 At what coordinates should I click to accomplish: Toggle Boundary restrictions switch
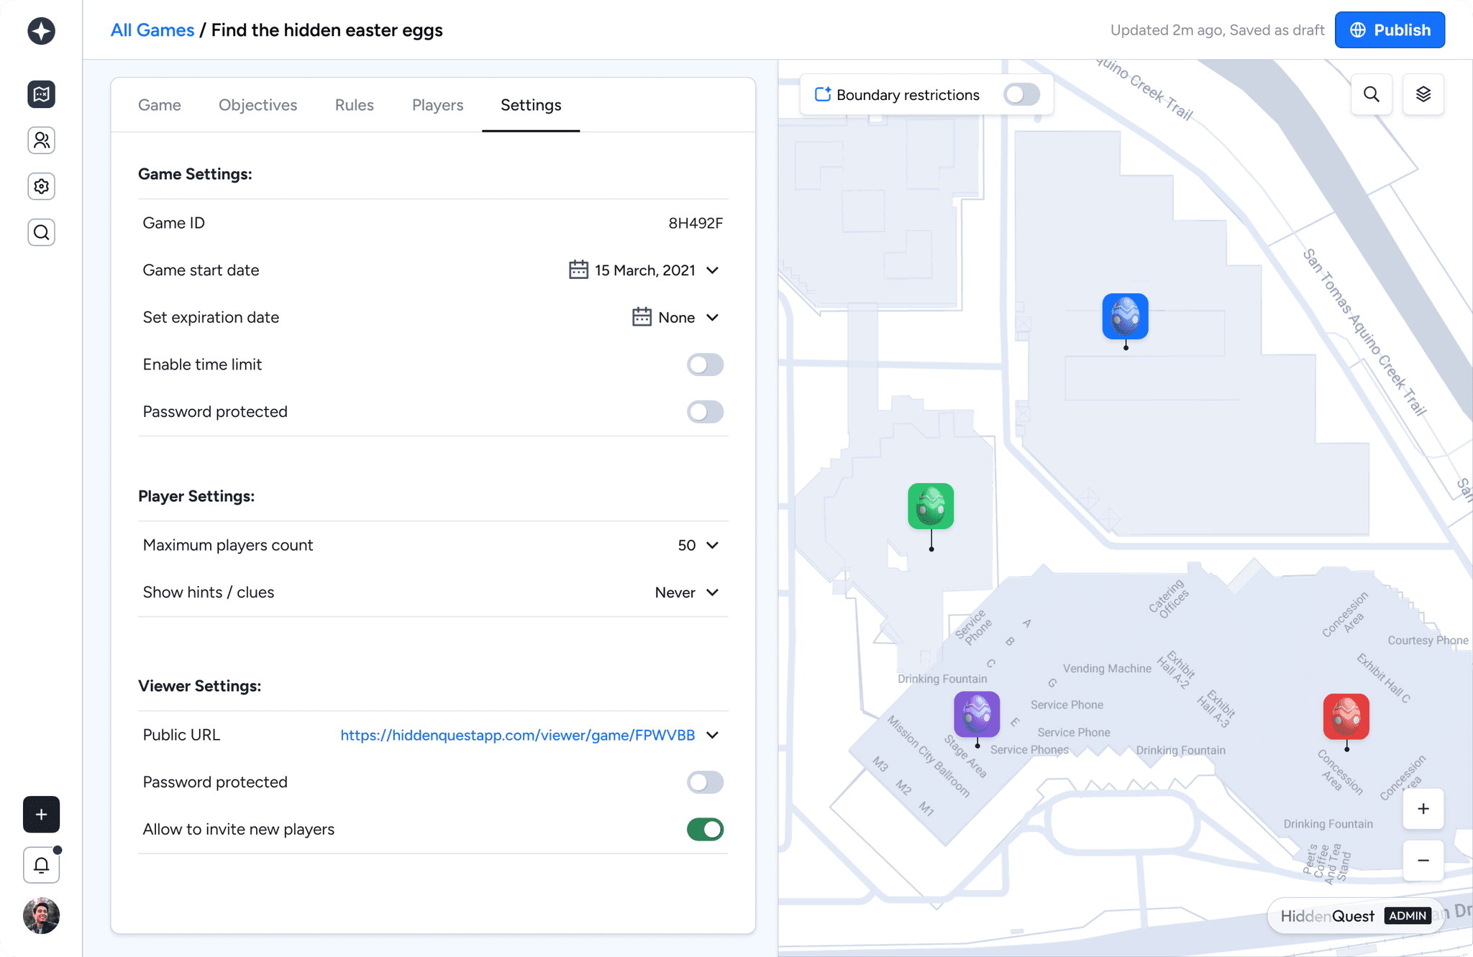point(1021,95)
